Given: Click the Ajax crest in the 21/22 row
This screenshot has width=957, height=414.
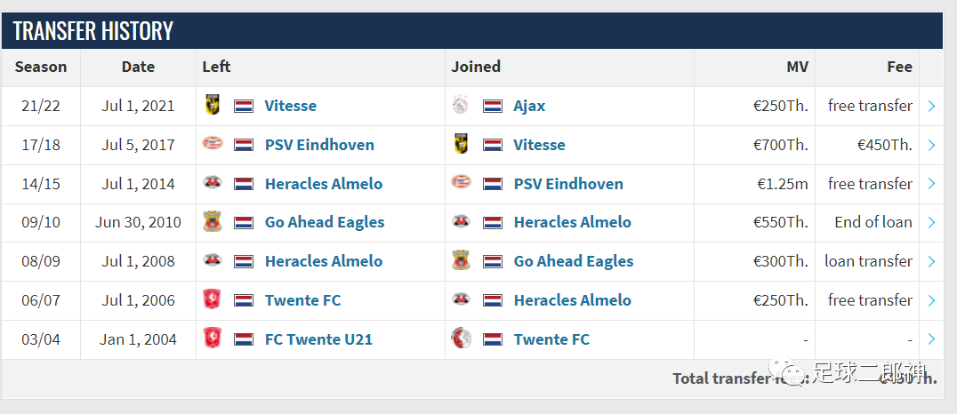Looking at the screenshot, I should point(461,106).
